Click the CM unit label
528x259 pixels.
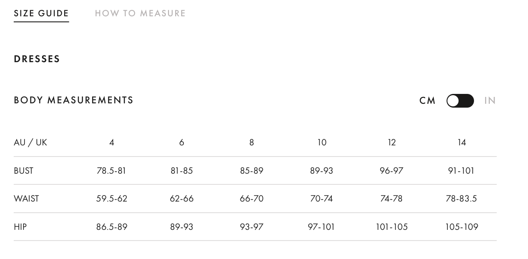(x=427, y=101)
